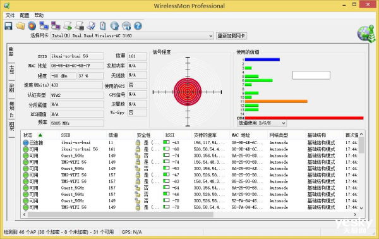Click the Save floppy disk toolbar icon
The image size is (379, 239).
pyautogui.click(x=8, y=26)
